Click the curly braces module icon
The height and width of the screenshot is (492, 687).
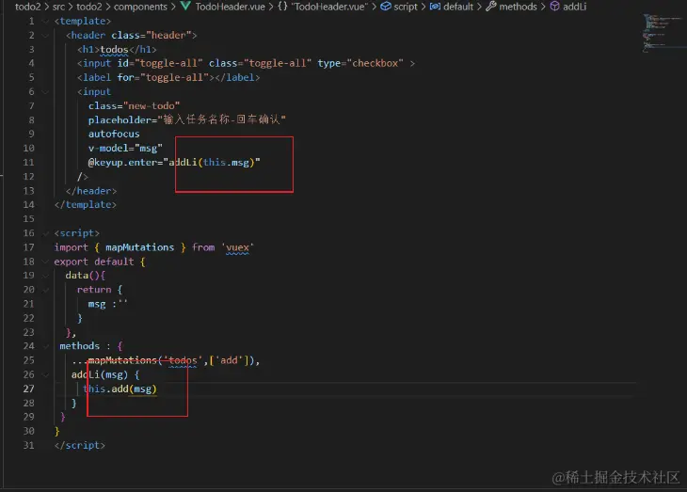click(282, 7)
